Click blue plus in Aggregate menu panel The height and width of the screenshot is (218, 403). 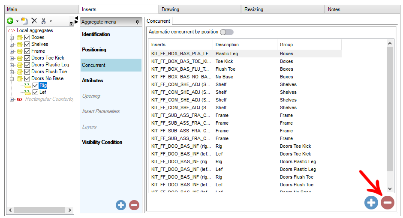[121, 205]
